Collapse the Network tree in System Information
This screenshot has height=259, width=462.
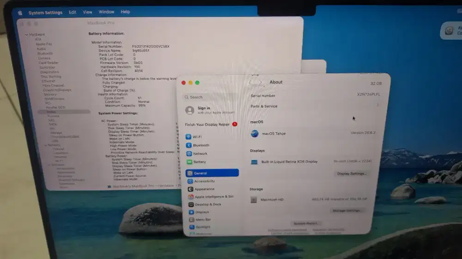(x=45, y=145)
